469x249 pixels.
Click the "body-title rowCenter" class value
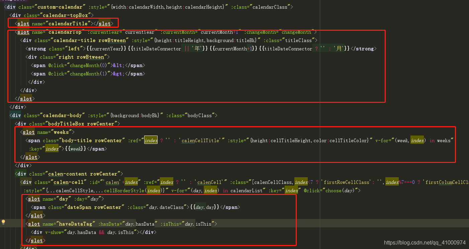point(91,141)
